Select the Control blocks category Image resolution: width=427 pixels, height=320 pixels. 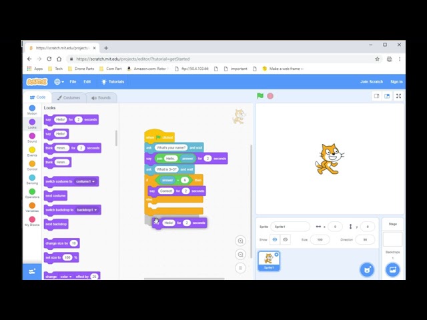32,165
